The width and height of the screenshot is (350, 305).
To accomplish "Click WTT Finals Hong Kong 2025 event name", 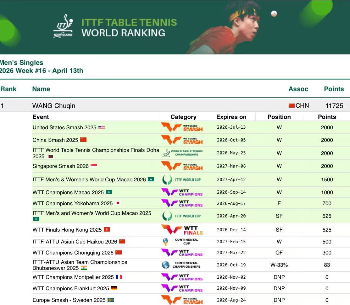I will [x=67, y=230].
